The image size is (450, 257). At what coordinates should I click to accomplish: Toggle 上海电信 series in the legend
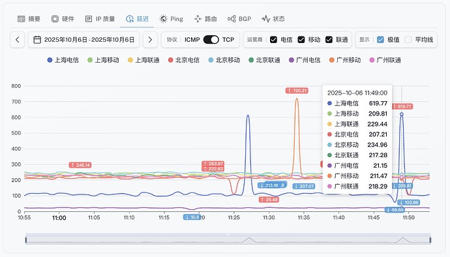tap(63, 60)
